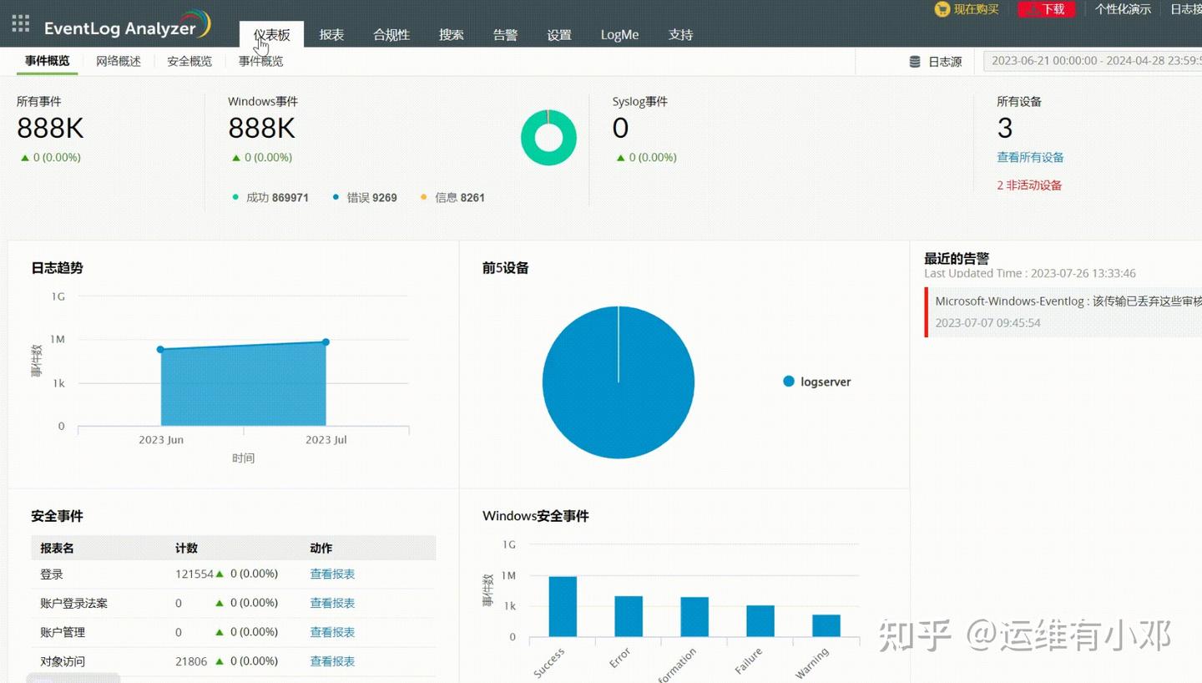Screen dimensions: 1202x683
Task: Switch to the 安全概览 sub-tab
Action: 189,61
